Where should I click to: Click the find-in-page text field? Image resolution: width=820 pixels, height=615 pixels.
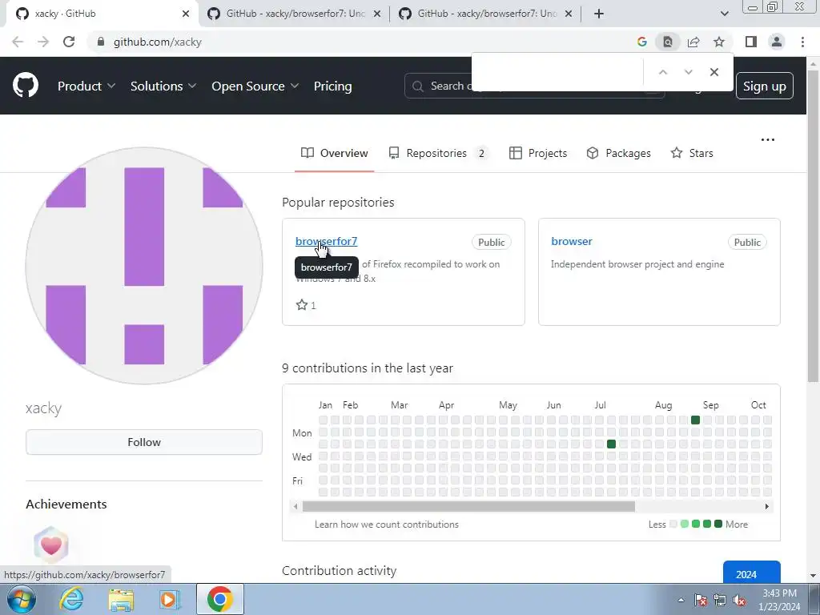(x=557, y=72)
